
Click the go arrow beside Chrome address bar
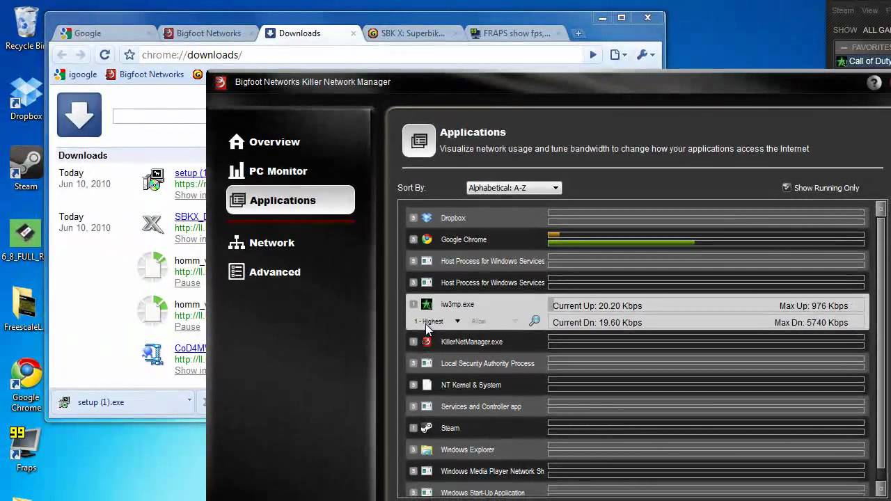click(x=593, y=55)
